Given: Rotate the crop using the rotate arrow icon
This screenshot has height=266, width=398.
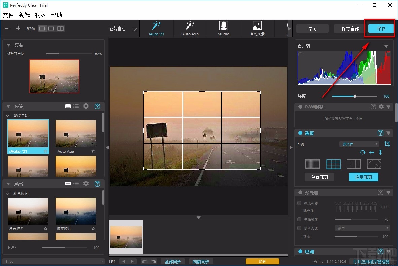Looking at the screenshot, I should [363, 152].
